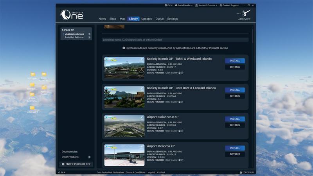Reveal serial number for Airport Menorca XP
The height and width of the screenshot is (176, 313).
171,160
